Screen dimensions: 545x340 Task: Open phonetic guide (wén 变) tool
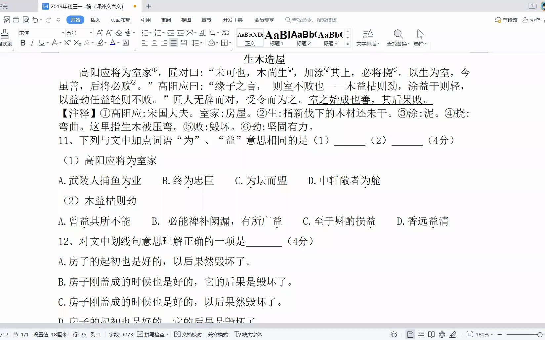128,33
